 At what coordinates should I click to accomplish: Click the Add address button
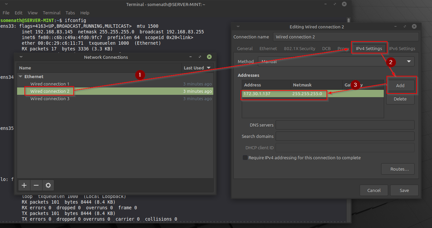(400, 85)
